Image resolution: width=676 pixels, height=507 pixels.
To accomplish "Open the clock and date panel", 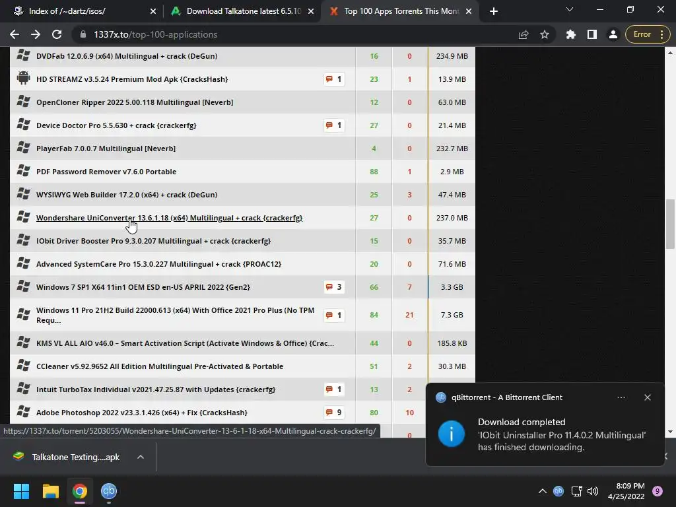I will click(x=626, y=491).
